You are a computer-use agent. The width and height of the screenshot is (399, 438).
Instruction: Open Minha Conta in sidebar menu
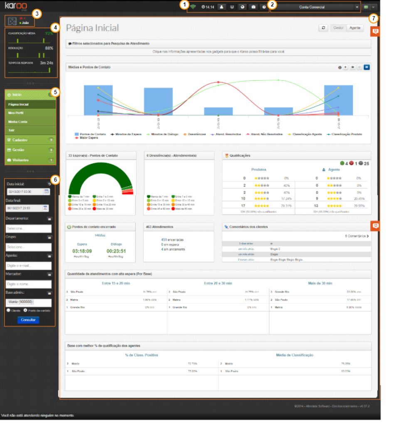coord(30,122)
